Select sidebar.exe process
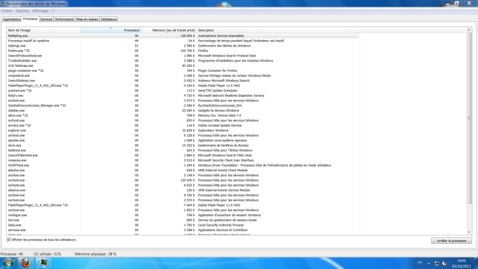 coord(183,110)
